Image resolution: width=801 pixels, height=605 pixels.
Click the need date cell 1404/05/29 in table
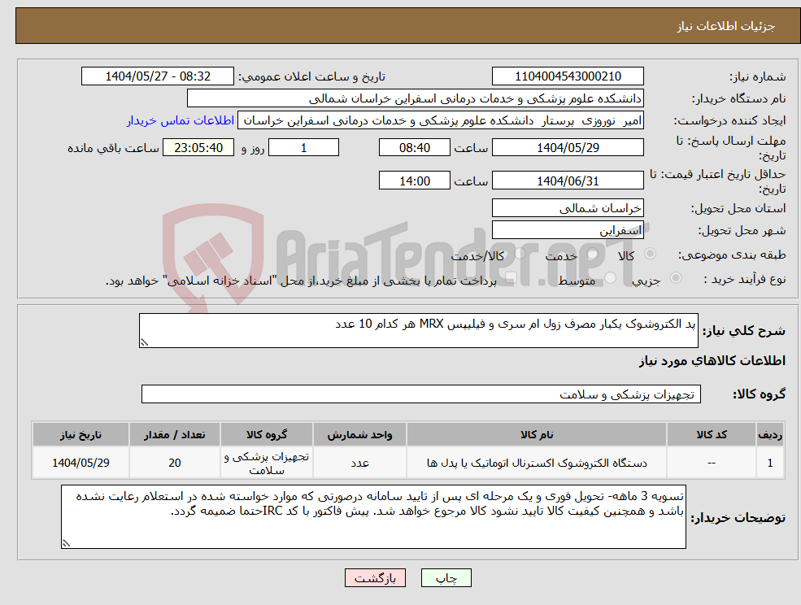pyautogui.click(x=81, y=463)
